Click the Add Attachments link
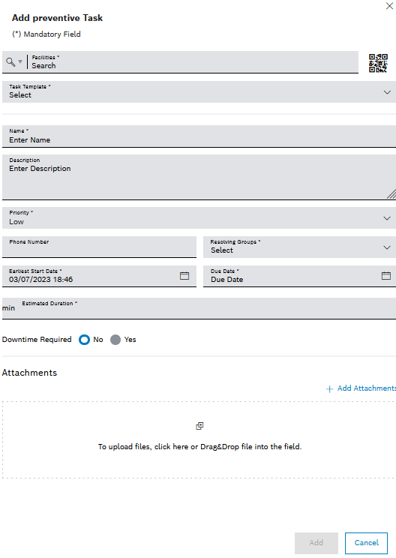 pyautogui.click(x=367, y=388)
